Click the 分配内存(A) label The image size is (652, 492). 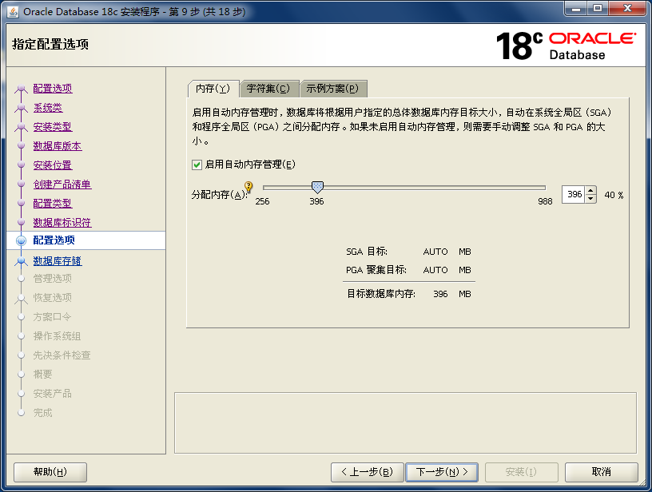pyautogui.click(x=220, y=194)
